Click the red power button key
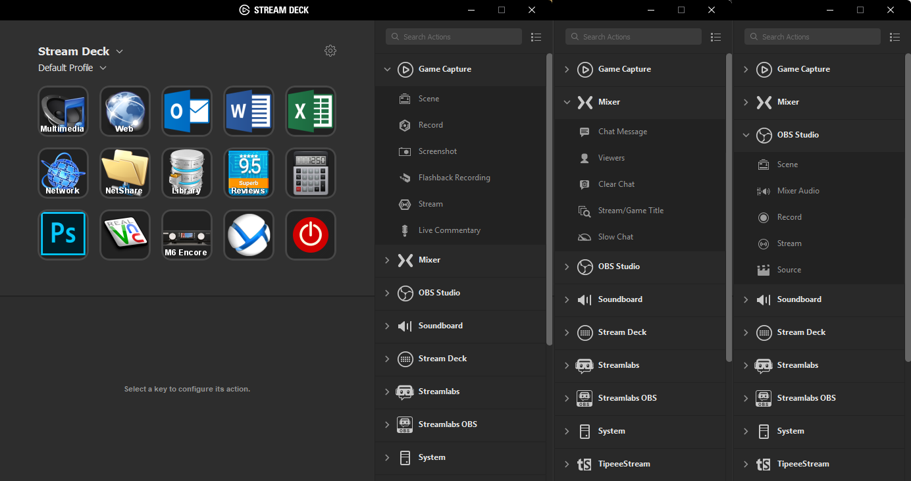 coord(311,234)
